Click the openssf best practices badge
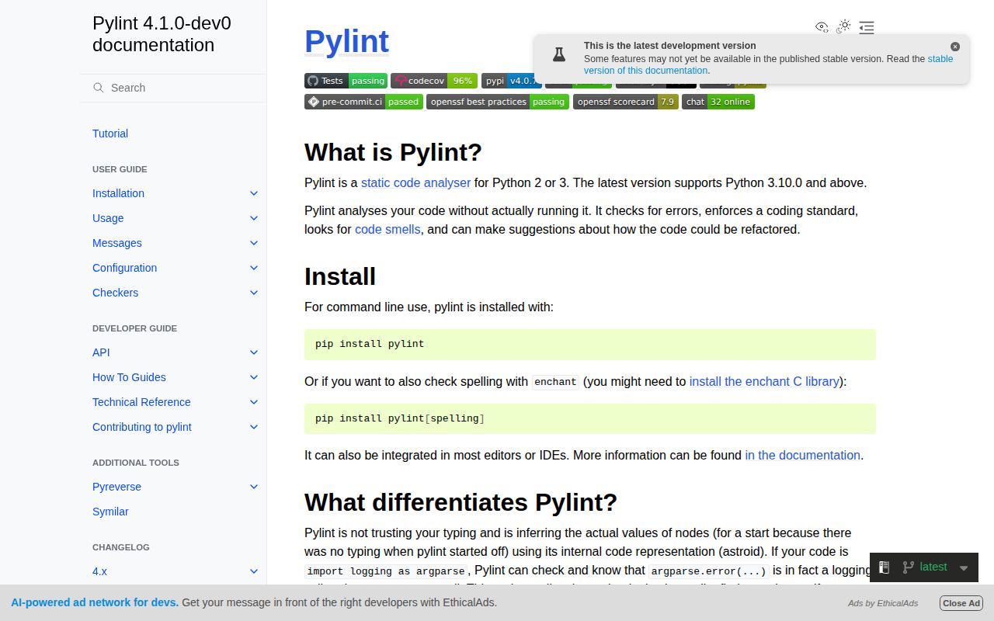994x621 pixels. (498, 102)
